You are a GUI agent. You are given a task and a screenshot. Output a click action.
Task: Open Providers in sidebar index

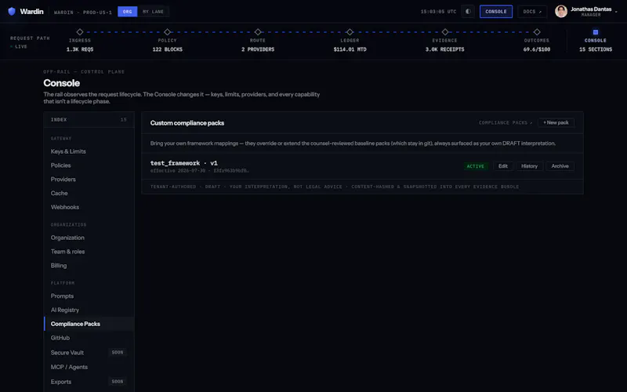coord(89,180)
